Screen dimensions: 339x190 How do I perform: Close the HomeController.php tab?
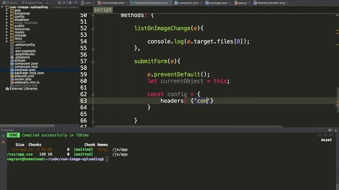click(x=288, y=3)
